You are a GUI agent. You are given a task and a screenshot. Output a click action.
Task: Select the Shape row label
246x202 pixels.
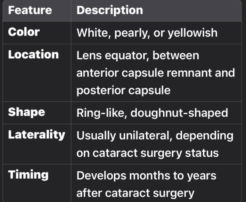[x=27, y=112]
